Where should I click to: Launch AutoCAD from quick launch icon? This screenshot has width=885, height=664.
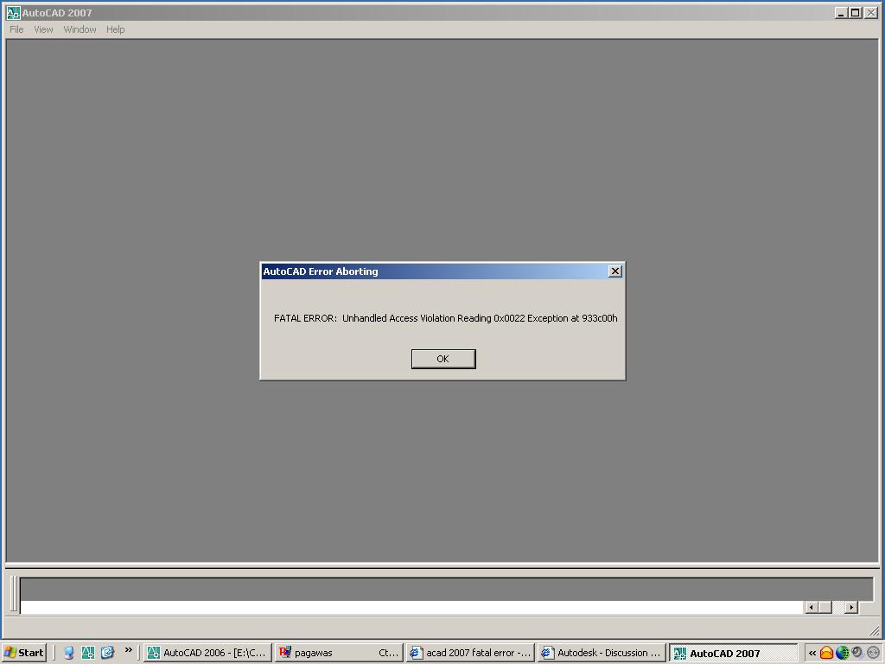click(x=88, y=653)
